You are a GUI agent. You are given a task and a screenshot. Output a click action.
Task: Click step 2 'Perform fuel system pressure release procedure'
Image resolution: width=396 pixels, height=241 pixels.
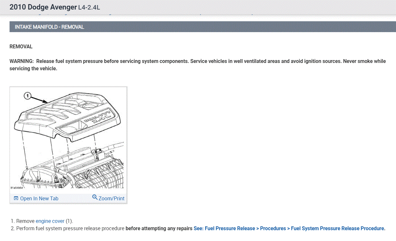pyautogui.click(x=70, y=228)
